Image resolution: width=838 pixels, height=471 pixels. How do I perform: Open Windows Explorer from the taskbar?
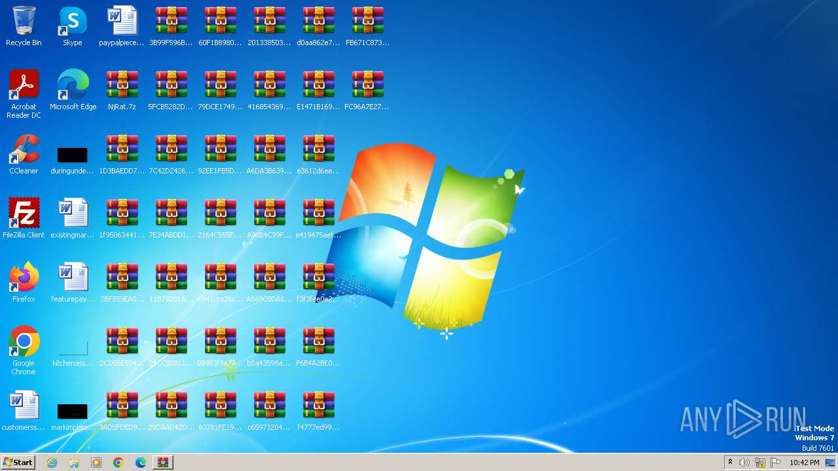tap(74, 462)
